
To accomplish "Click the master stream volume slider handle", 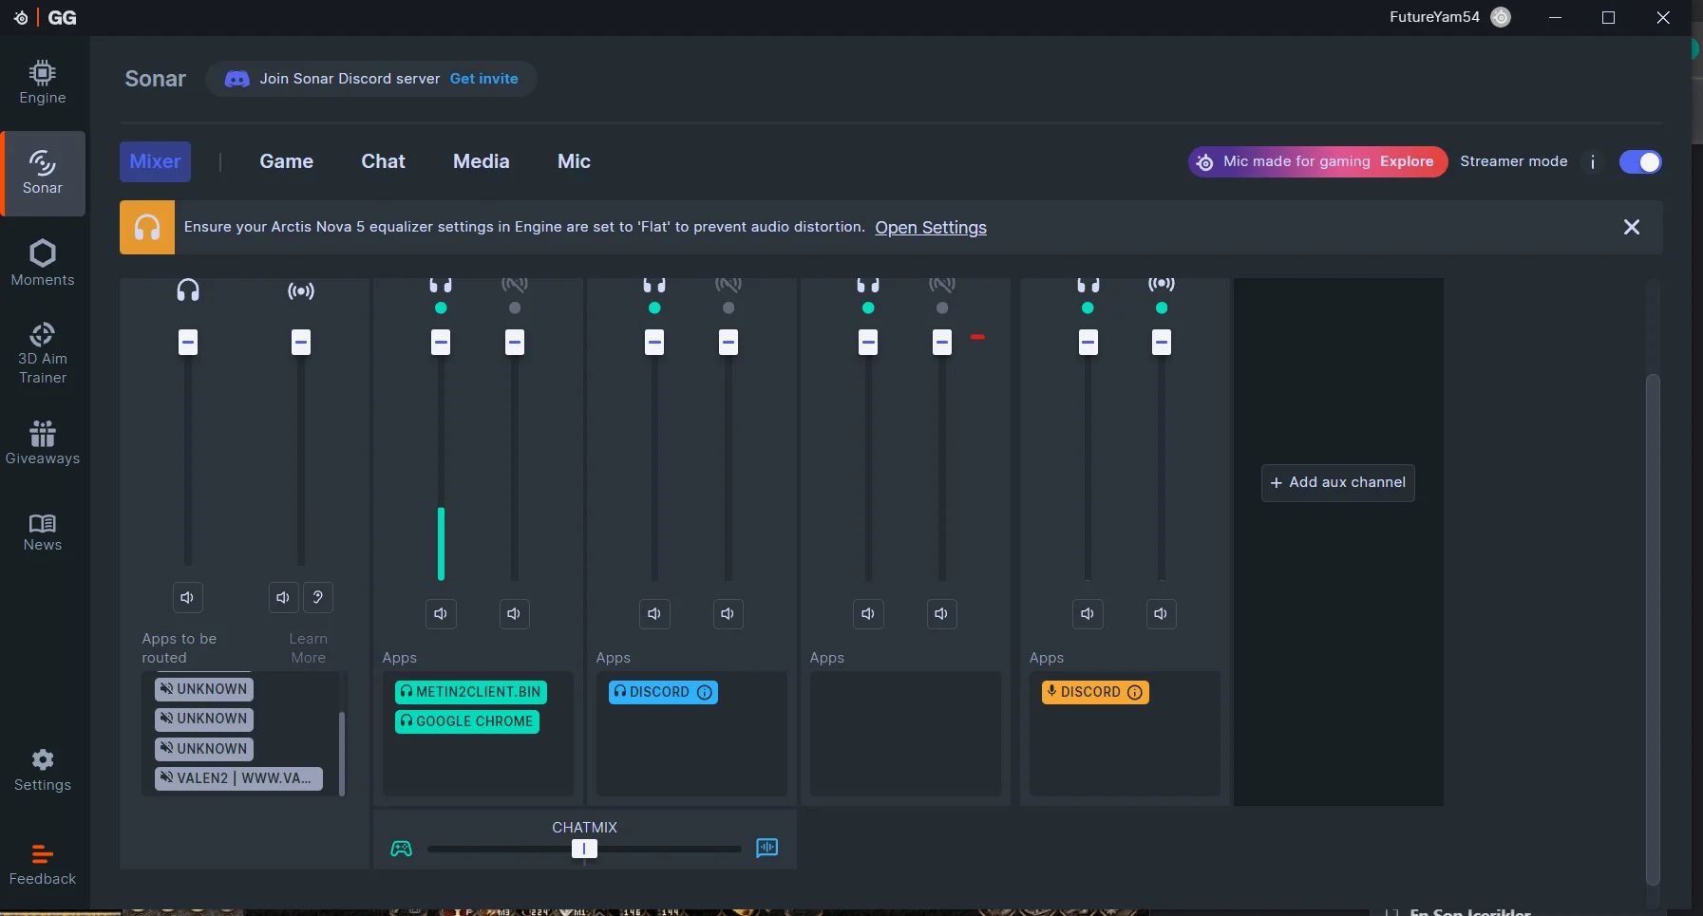I will [x=301, y=342].
